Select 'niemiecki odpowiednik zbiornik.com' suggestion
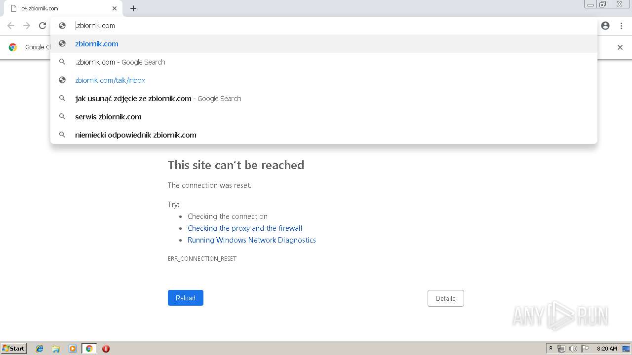This screenshot has width=632, height=355. (324, 135)
